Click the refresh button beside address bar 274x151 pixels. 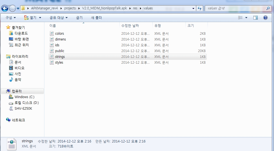200,8
